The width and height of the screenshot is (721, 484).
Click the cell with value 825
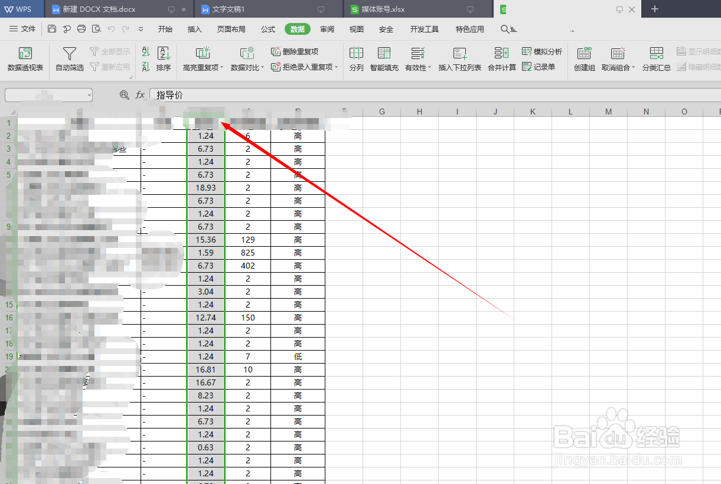pyautogui.click(x=248, y=253)
